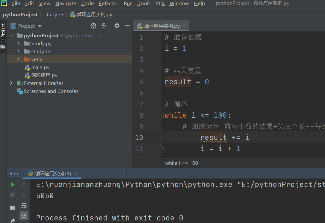The image size is (325, 223).
Task: Toggle Scroll to End in run console
Action: pos(24,216)
